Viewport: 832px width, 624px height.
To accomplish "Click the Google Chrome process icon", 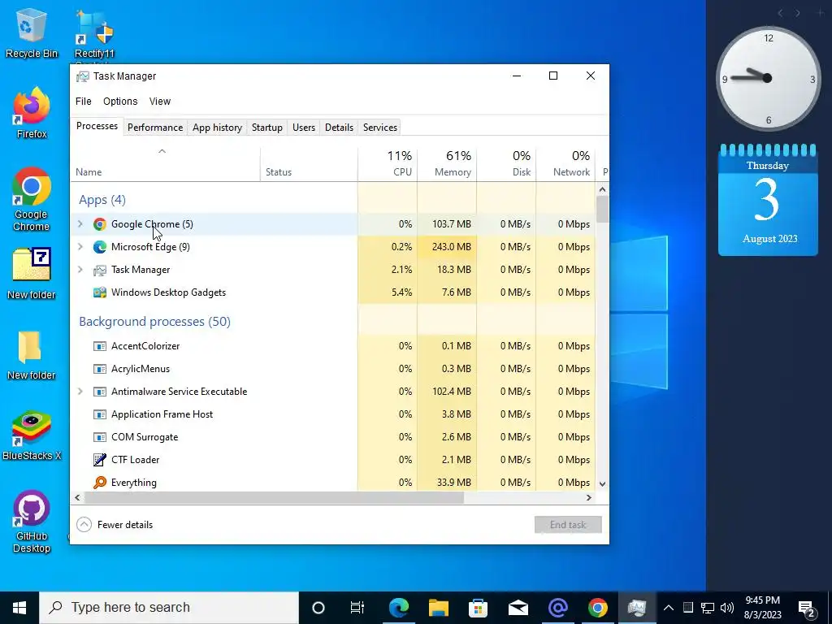I will point(100,224).
